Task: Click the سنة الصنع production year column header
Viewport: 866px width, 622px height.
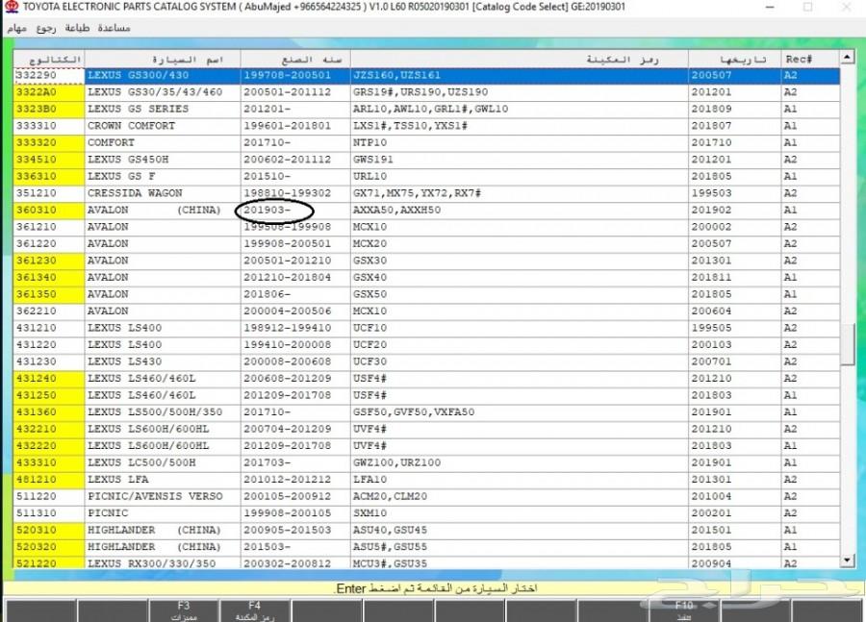Action: point(295,59)
